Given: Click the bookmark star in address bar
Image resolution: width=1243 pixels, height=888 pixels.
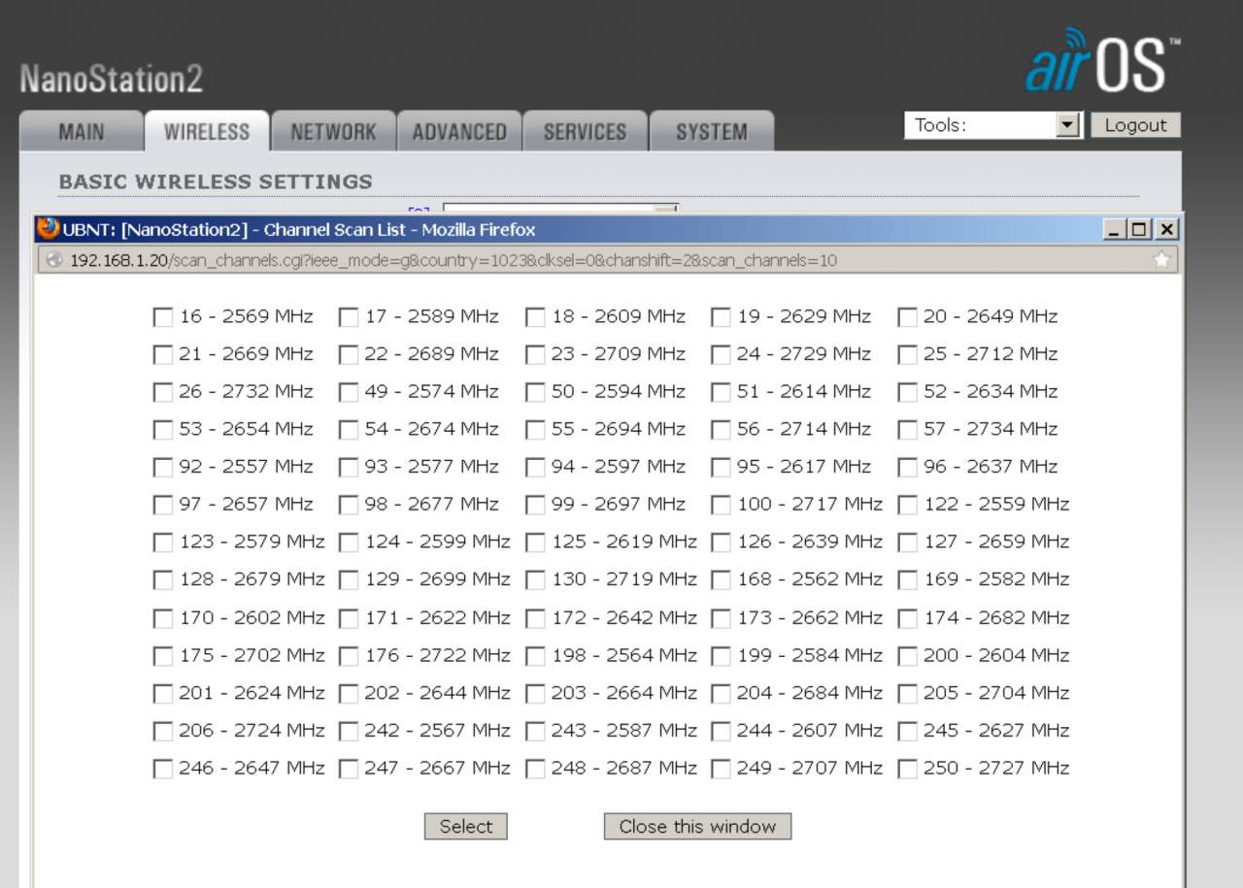Looking at the screenshot, I should click(1160, 260).
